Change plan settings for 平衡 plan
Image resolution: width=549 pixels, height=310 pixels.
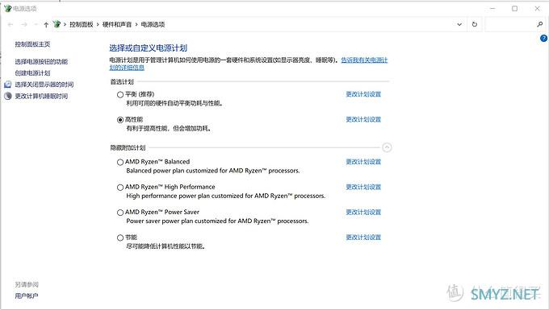tap(363, 94)
